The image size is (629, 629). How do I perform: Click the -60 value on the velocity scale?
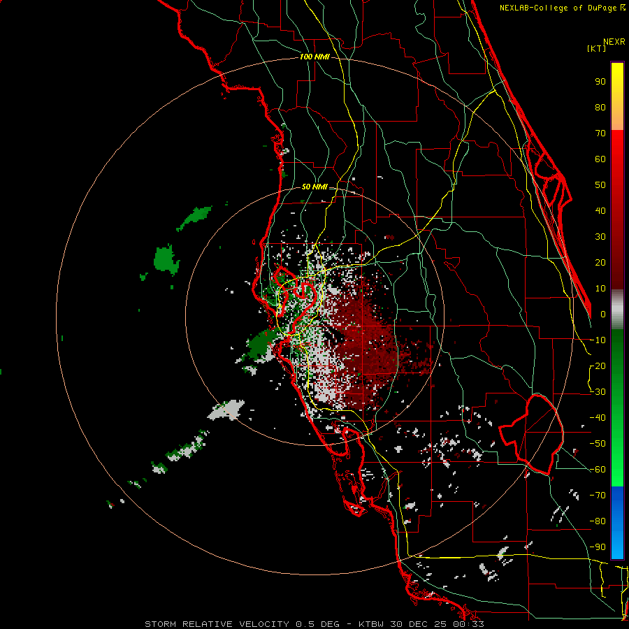click(x=598, y=470)
